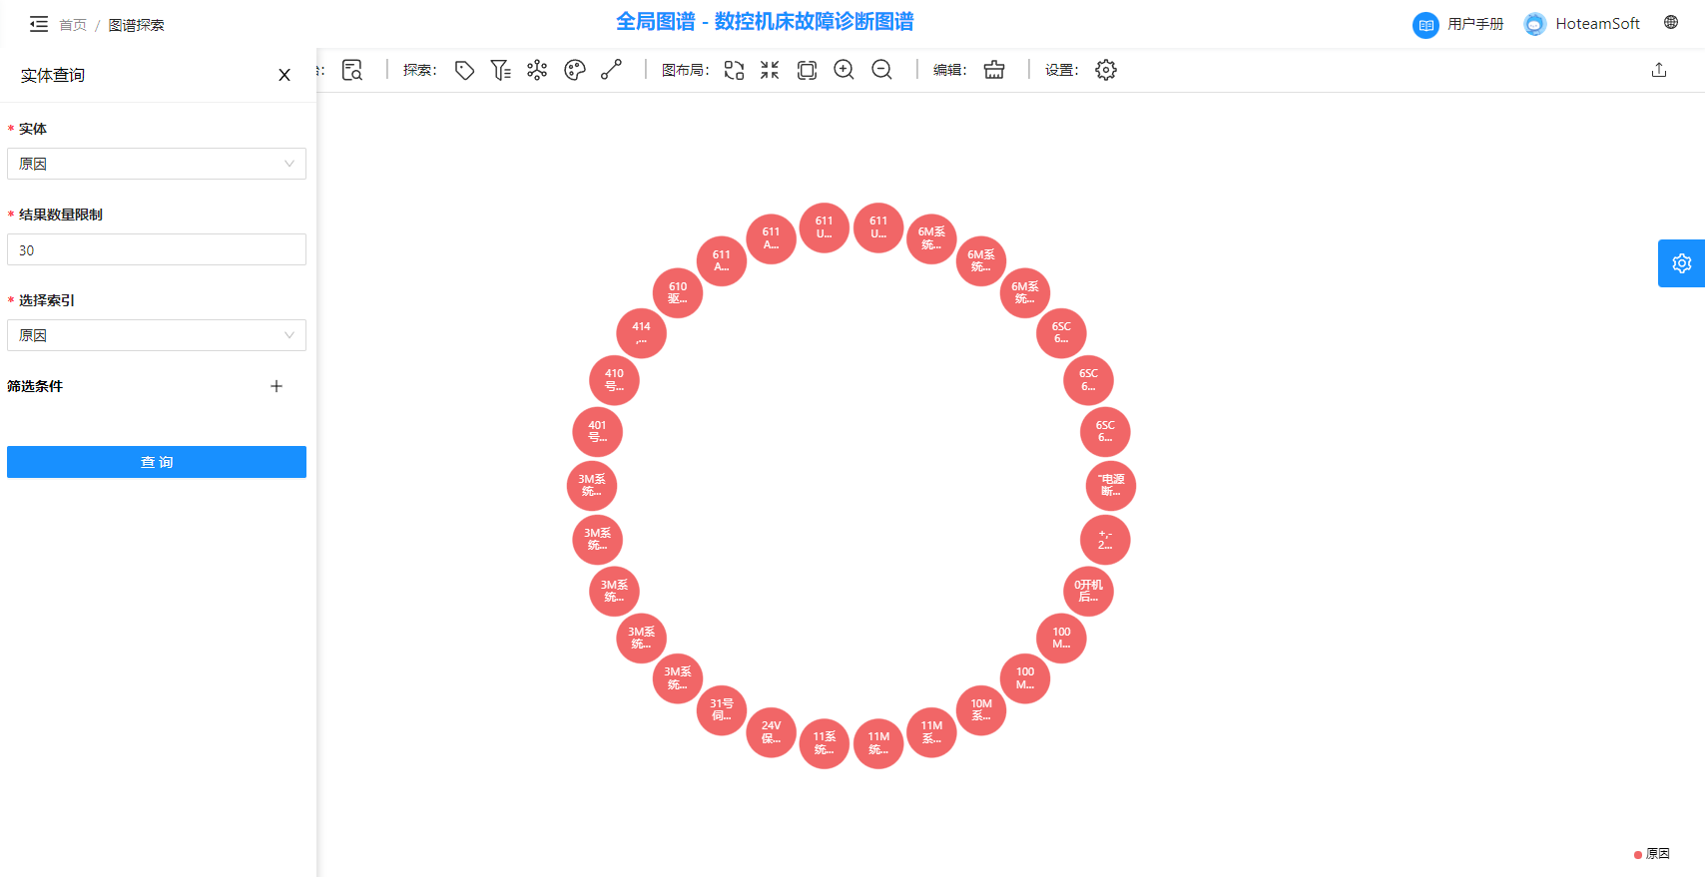
Task: Click the clear canvas broom icon
Action: coord(994,70)
